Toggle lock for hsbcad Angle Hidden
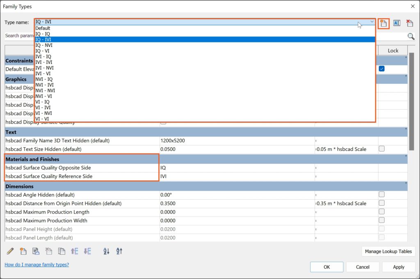Image resolution: width=420 pixels, height=279 pixels. 382,194
